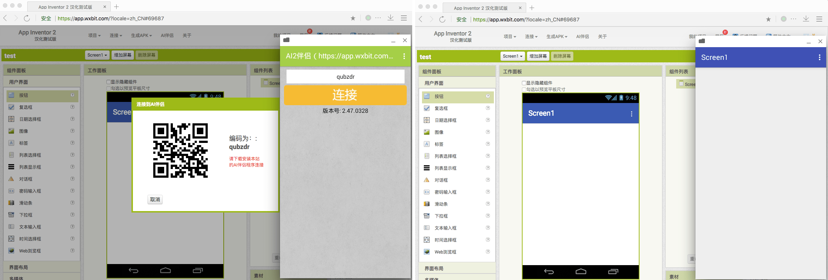828x280 pixels.
Task: Select 列表显示框 component in the right palette
Action: tap(457, 168)
